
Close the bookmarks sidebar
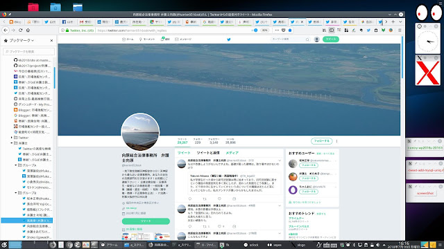[x=51, y=40]
